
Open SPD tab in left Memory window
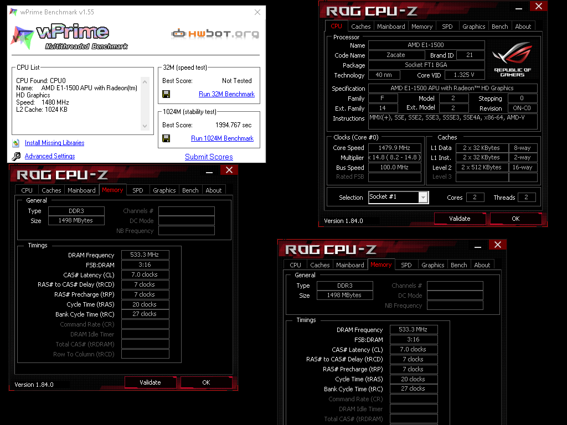(x=138, y=190)
